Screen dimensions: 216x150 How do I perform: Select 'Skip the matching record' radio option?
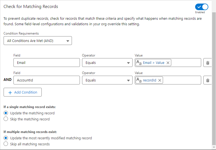(x=6, y=119)
